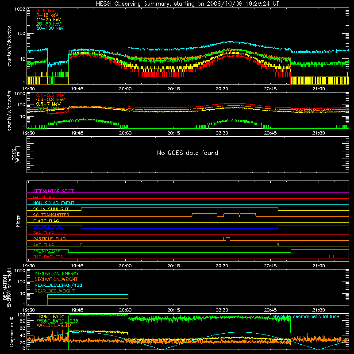Click the DECIMATION_ENERGY legend label
Screen dimensions: 354x354
point(57,273)
